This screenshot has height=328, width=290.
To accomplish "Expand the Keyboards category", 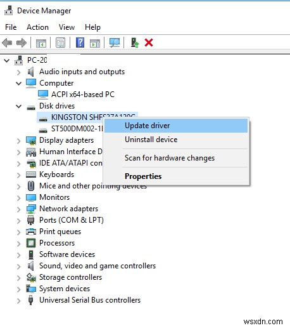I will click(x=18, y=175).
